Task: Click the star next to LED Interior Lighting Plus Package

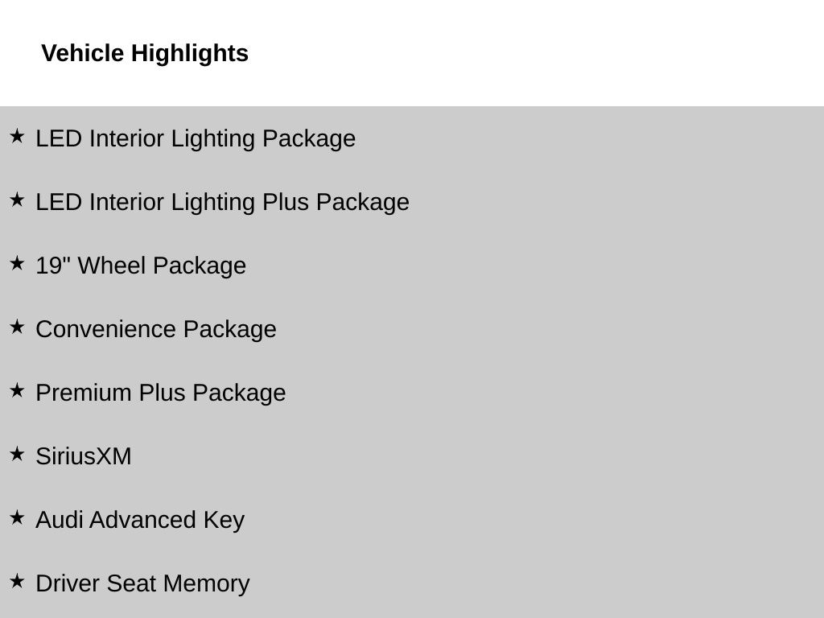Action: click(x=17, y=200)
